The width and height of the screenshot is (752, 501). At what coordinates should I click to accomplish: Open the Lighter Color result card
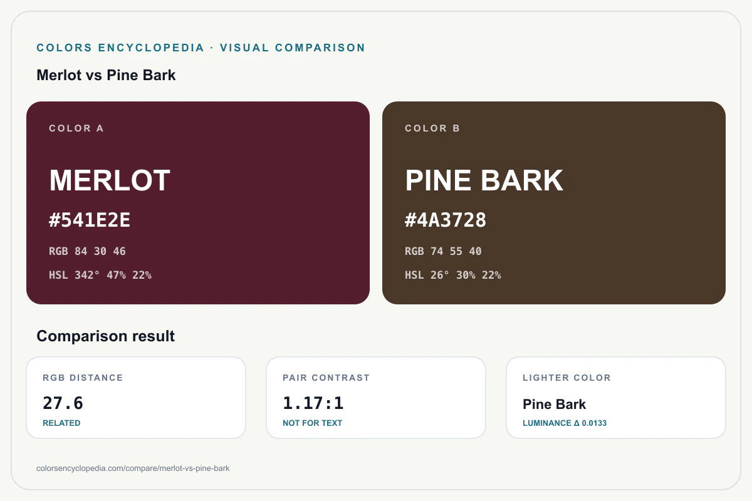616,398
